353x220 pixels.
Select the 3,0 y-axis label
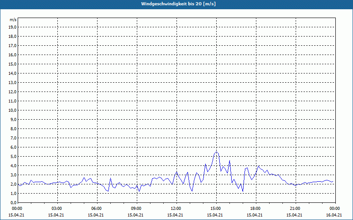[x=14, y=175]
